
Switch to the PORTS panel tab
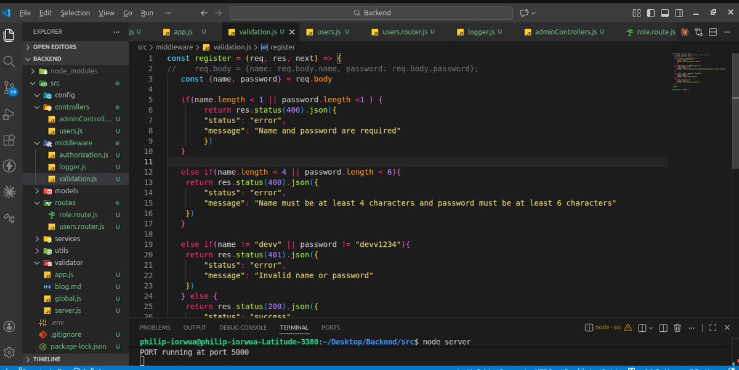(x=331, y=328)
